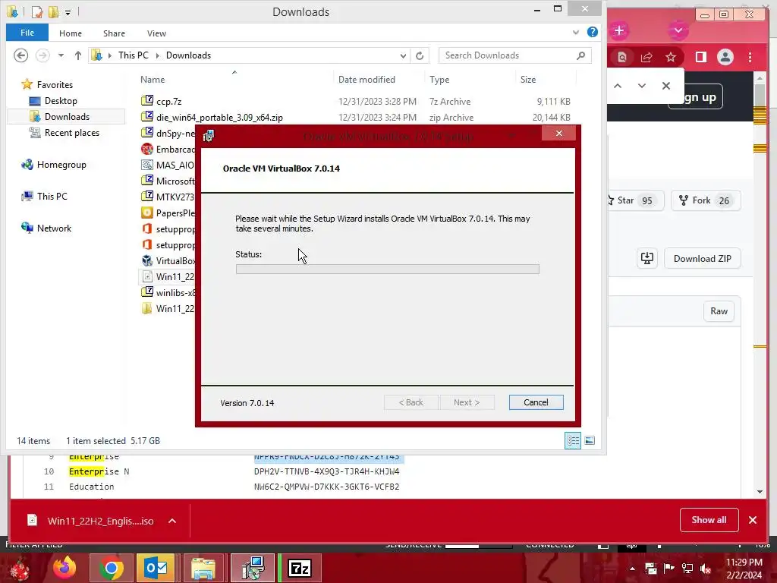Share this page from the browser toolbar
777x583 pixels.
[646, 58]
